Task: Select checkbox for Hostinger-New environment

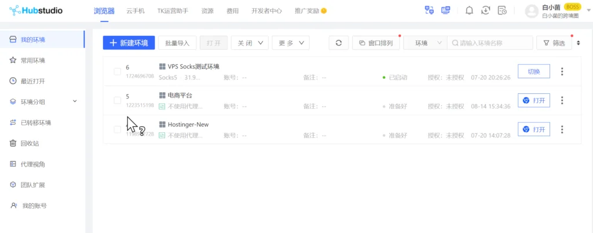Action: [x=117, y=129]
